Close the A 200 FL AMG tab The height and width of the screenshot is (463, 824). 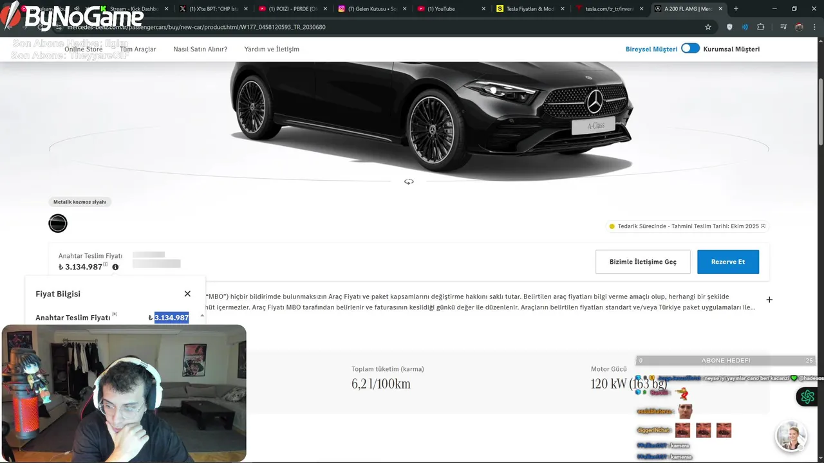(721, 9)
